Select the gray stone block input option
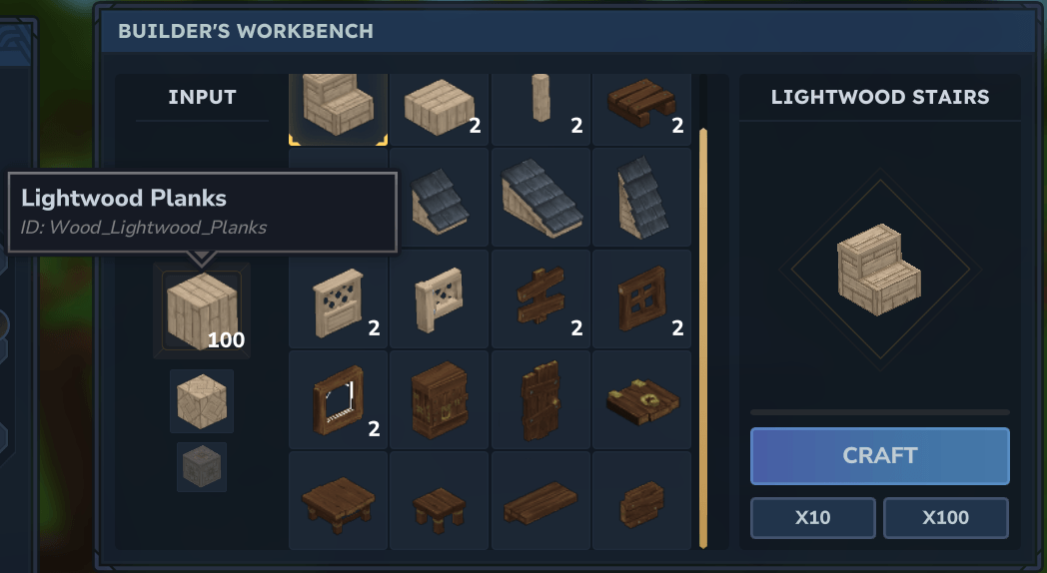1047x573 pixels. coord(202,467)
